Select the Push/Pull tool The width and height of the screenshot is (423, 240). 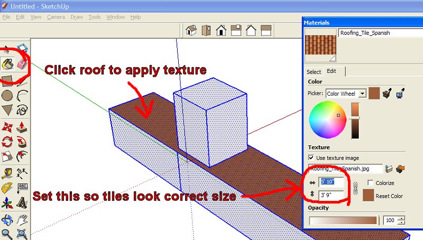[22, 127]
